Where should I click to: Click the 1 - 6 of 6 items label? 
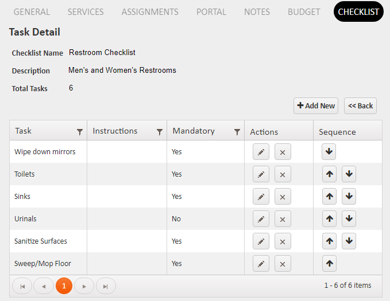tap(347, 285)
